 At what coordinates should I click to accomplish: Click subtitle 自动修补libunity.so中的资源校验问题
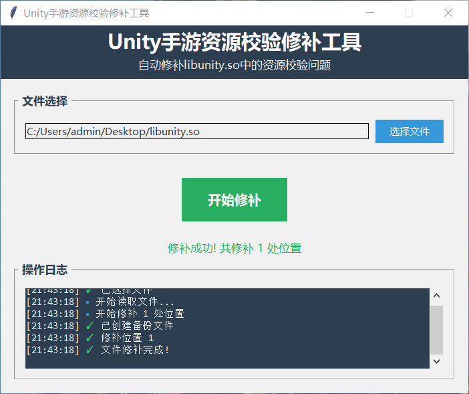point(234,65)
